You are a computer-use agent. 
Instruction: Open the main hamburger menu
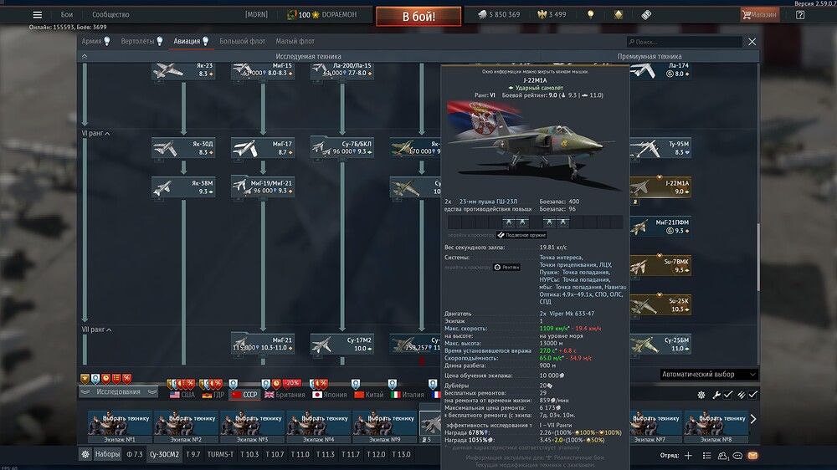click(x=37, y=15)
